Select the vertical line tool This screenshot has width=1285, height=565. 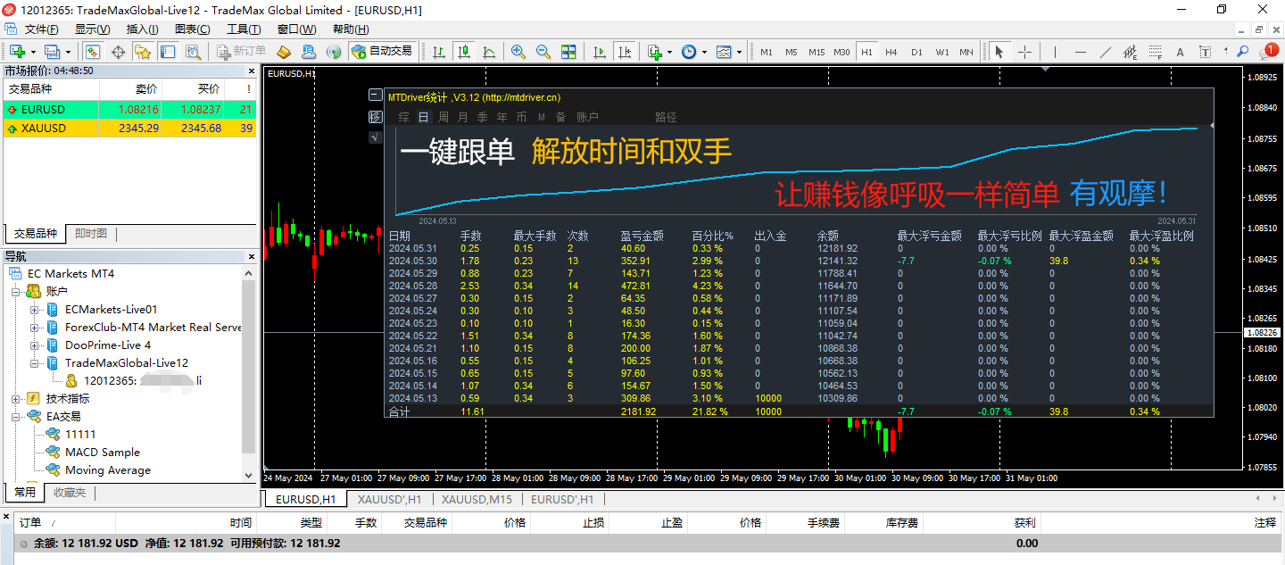tap(1056, 52)
